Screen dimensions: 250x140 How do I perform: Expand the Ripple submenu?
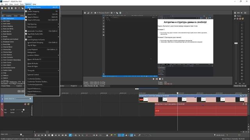pyautogui.click(x=42, y=37)
